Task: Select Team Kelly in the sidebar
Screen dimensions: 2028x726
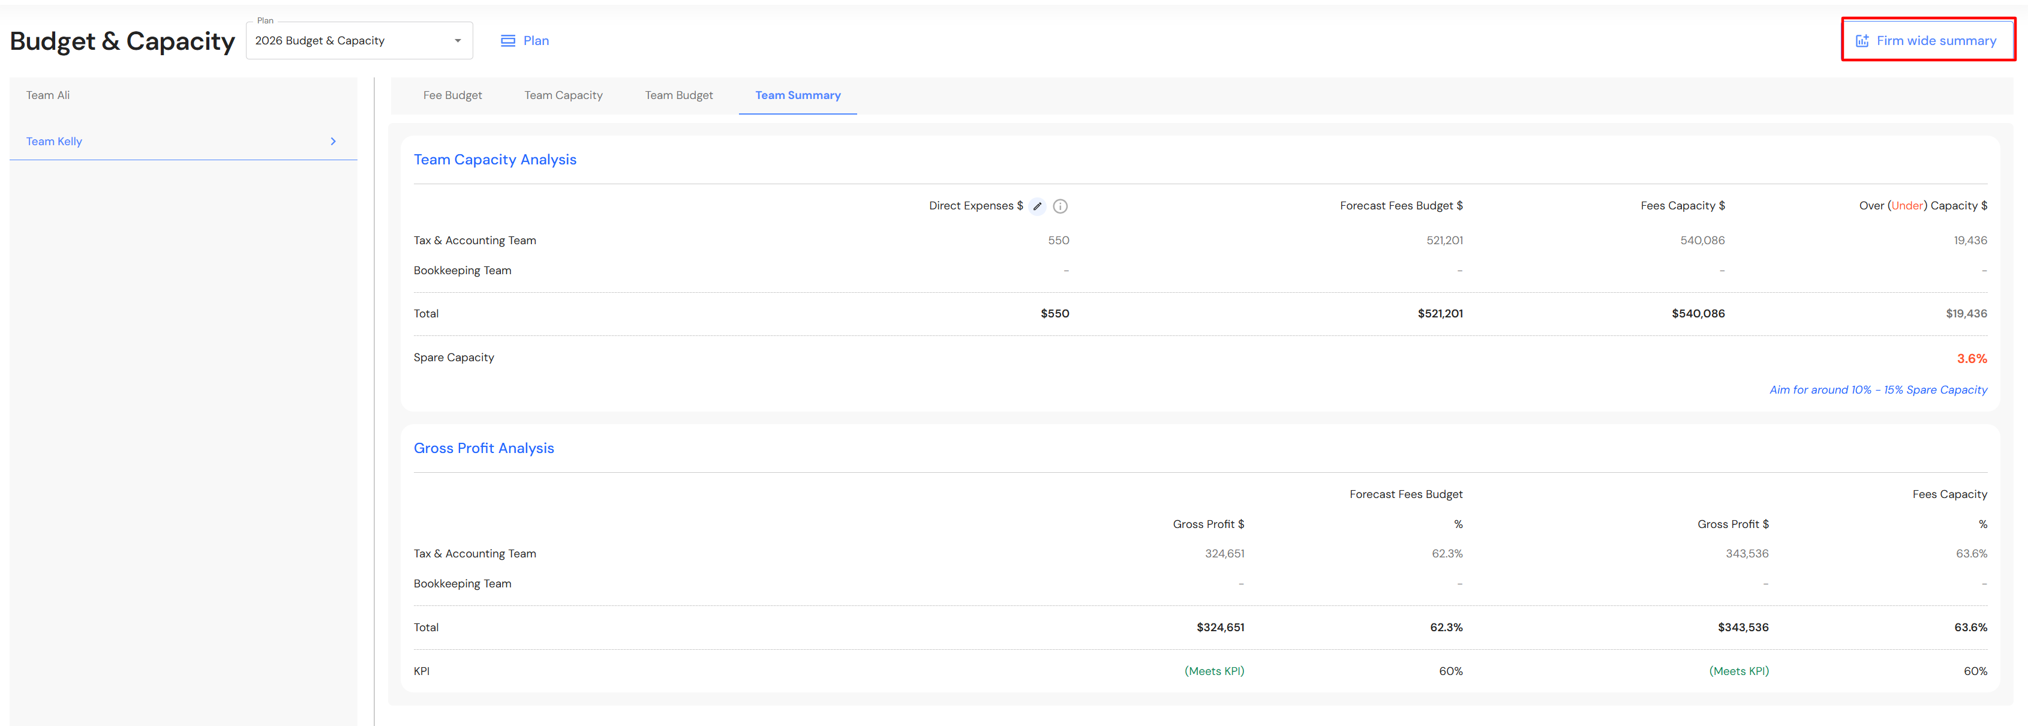Action: pos(55,142)
